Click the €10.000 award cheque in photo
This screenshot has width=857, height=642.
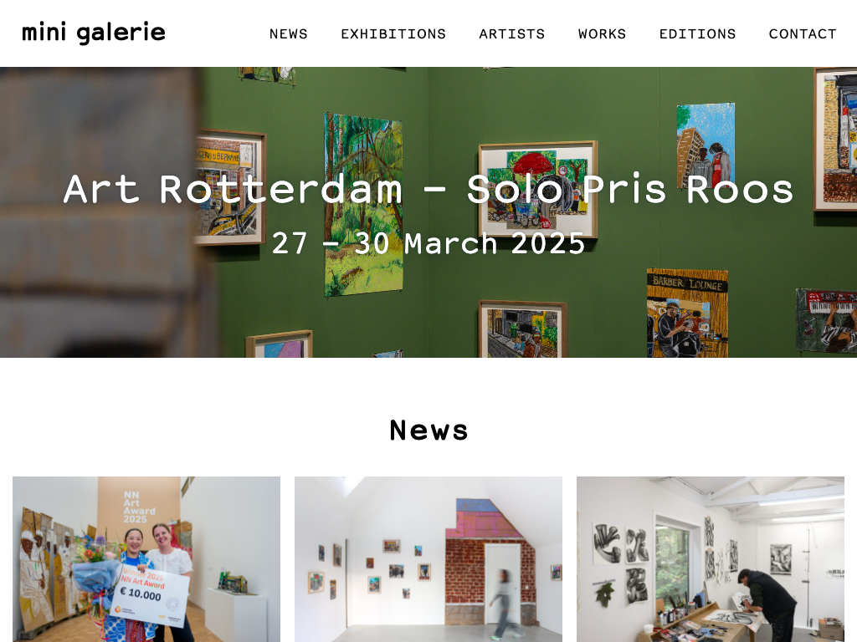point(150,597)
